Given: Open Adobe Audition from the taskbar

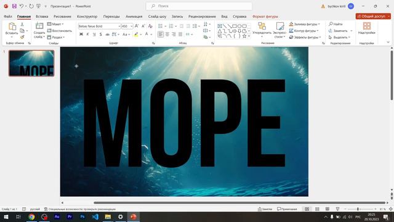Looking at the screenshot, I should [x=57, y=216].
